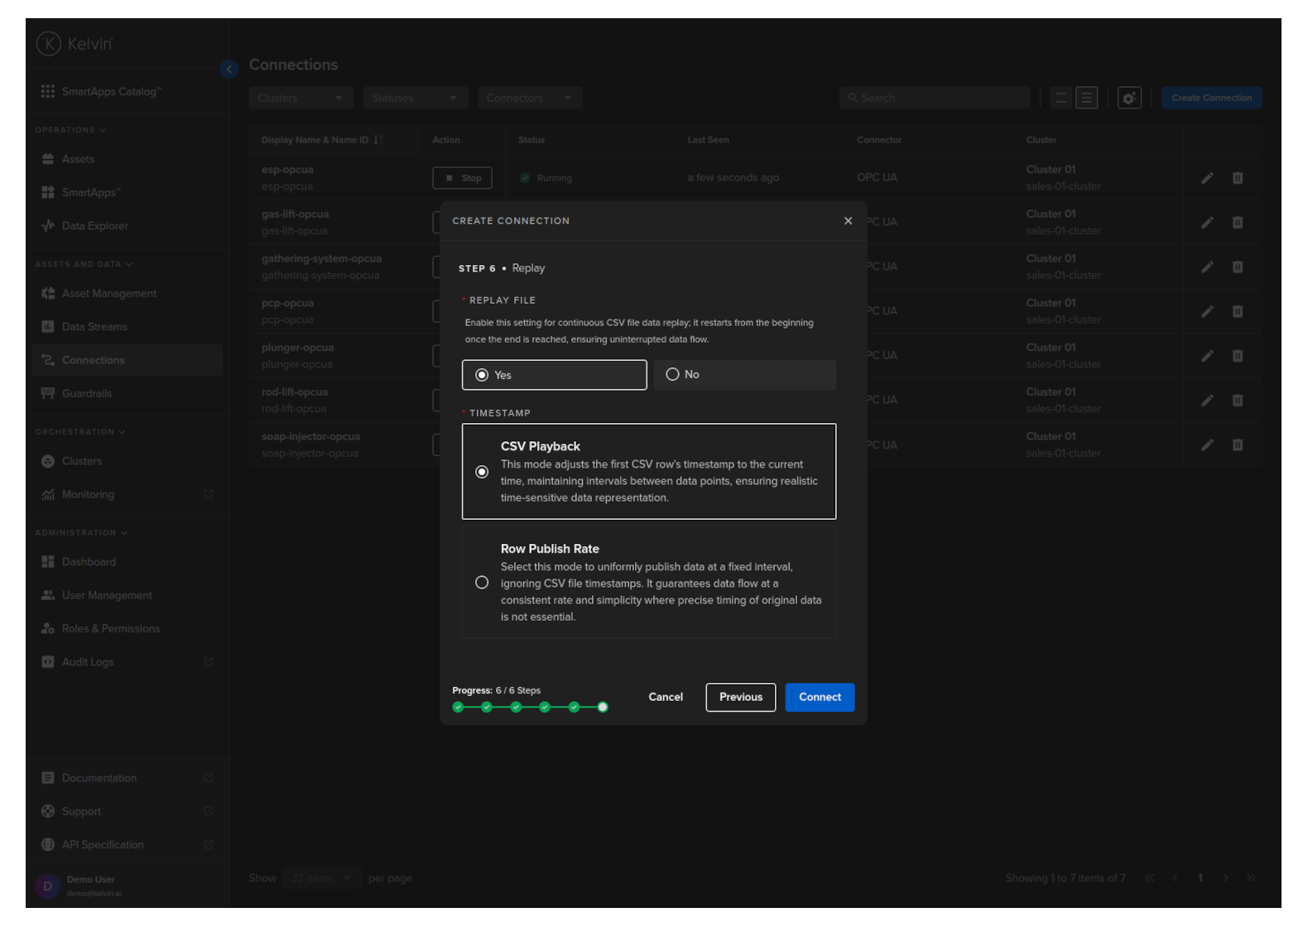
Task: Click the delete trash icon for soap-injector-opcua
Action: pos(1237,445)
